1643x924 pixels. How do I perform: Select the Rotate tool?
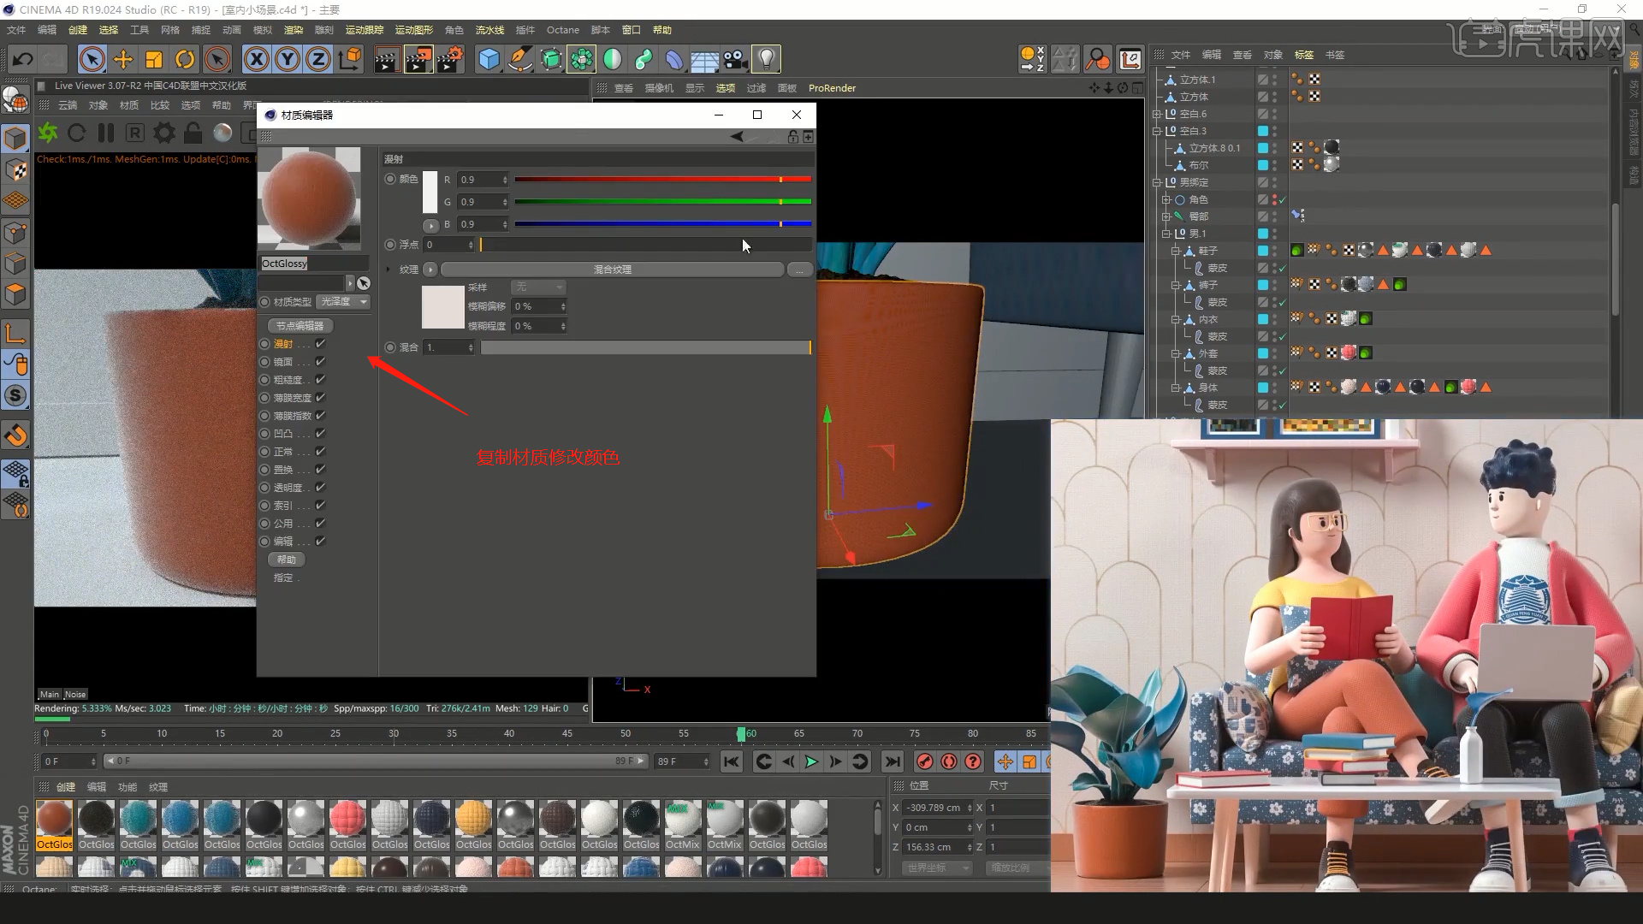[x=185, y=58]
